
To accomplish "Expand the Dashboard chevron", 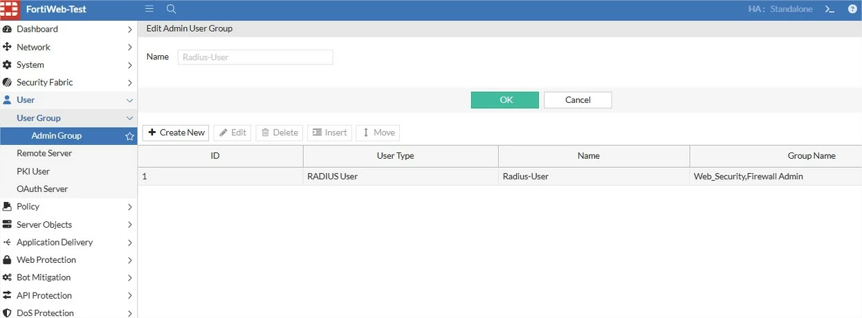I will (129, 30).
